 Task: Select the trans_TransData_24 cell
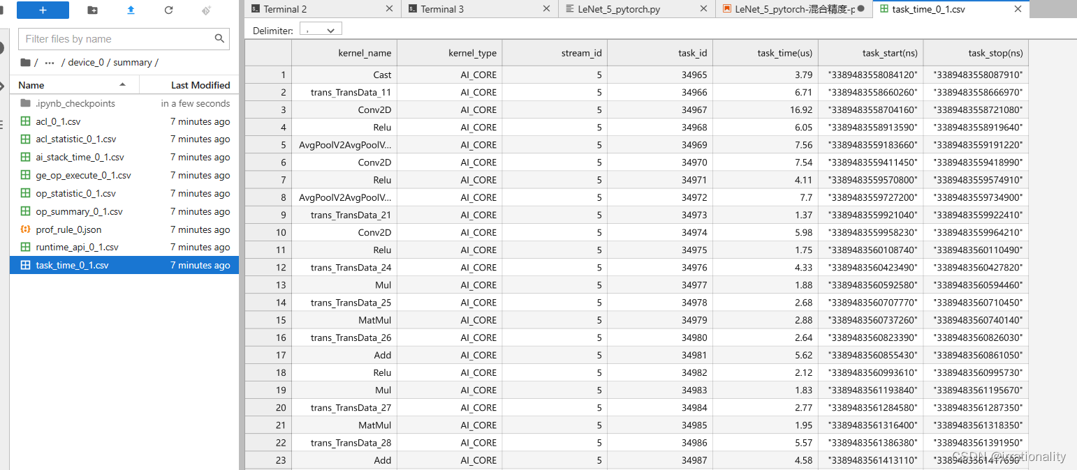point(344,267)
